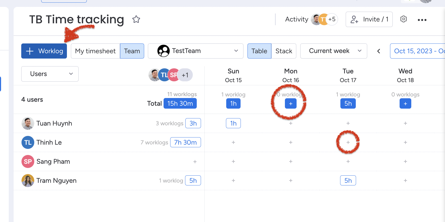Add worklog for Thinh Le on Tuesday
This screenshot has height=222, width=445.
[x=348, y=143]
